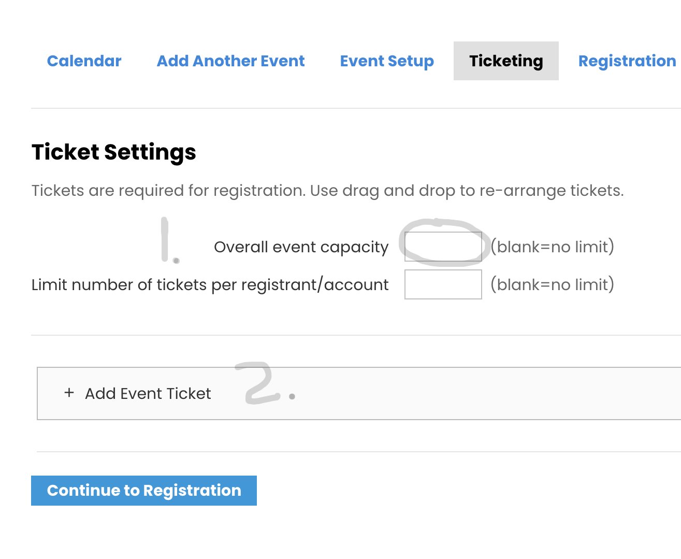This screenshot has height=559, width=681.
Task: Click blank=no limit hint beside ticket limit
Action: tap(552, 284)
